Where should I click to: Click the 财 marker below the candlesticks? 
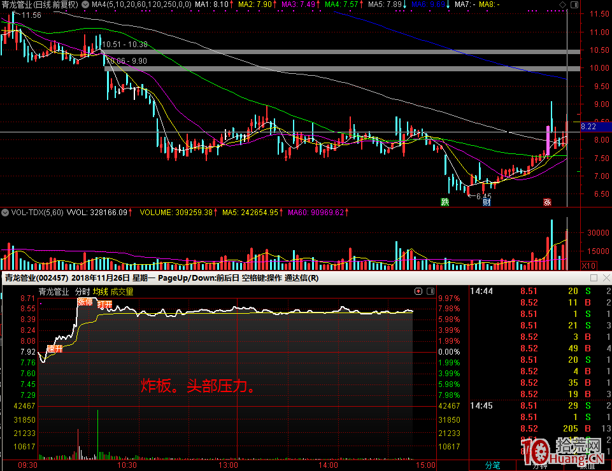pyautogui.click(x=487, y=202)
